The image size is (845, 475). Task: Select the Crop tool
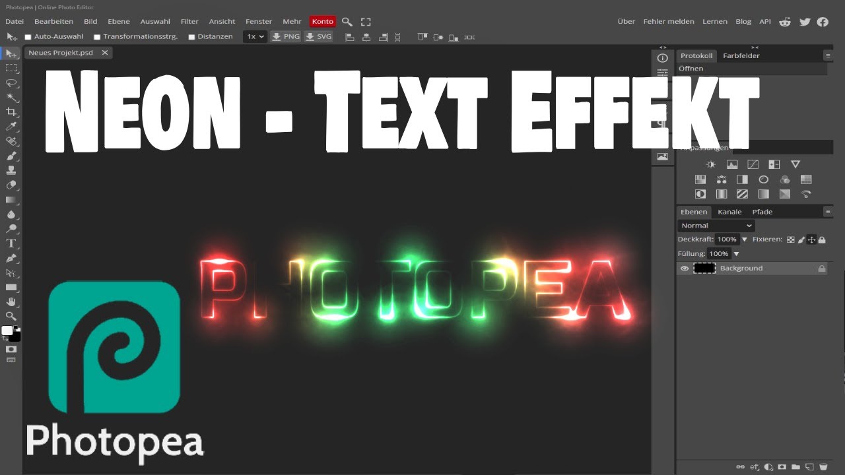pyautogui.click(x=11, y=112)
